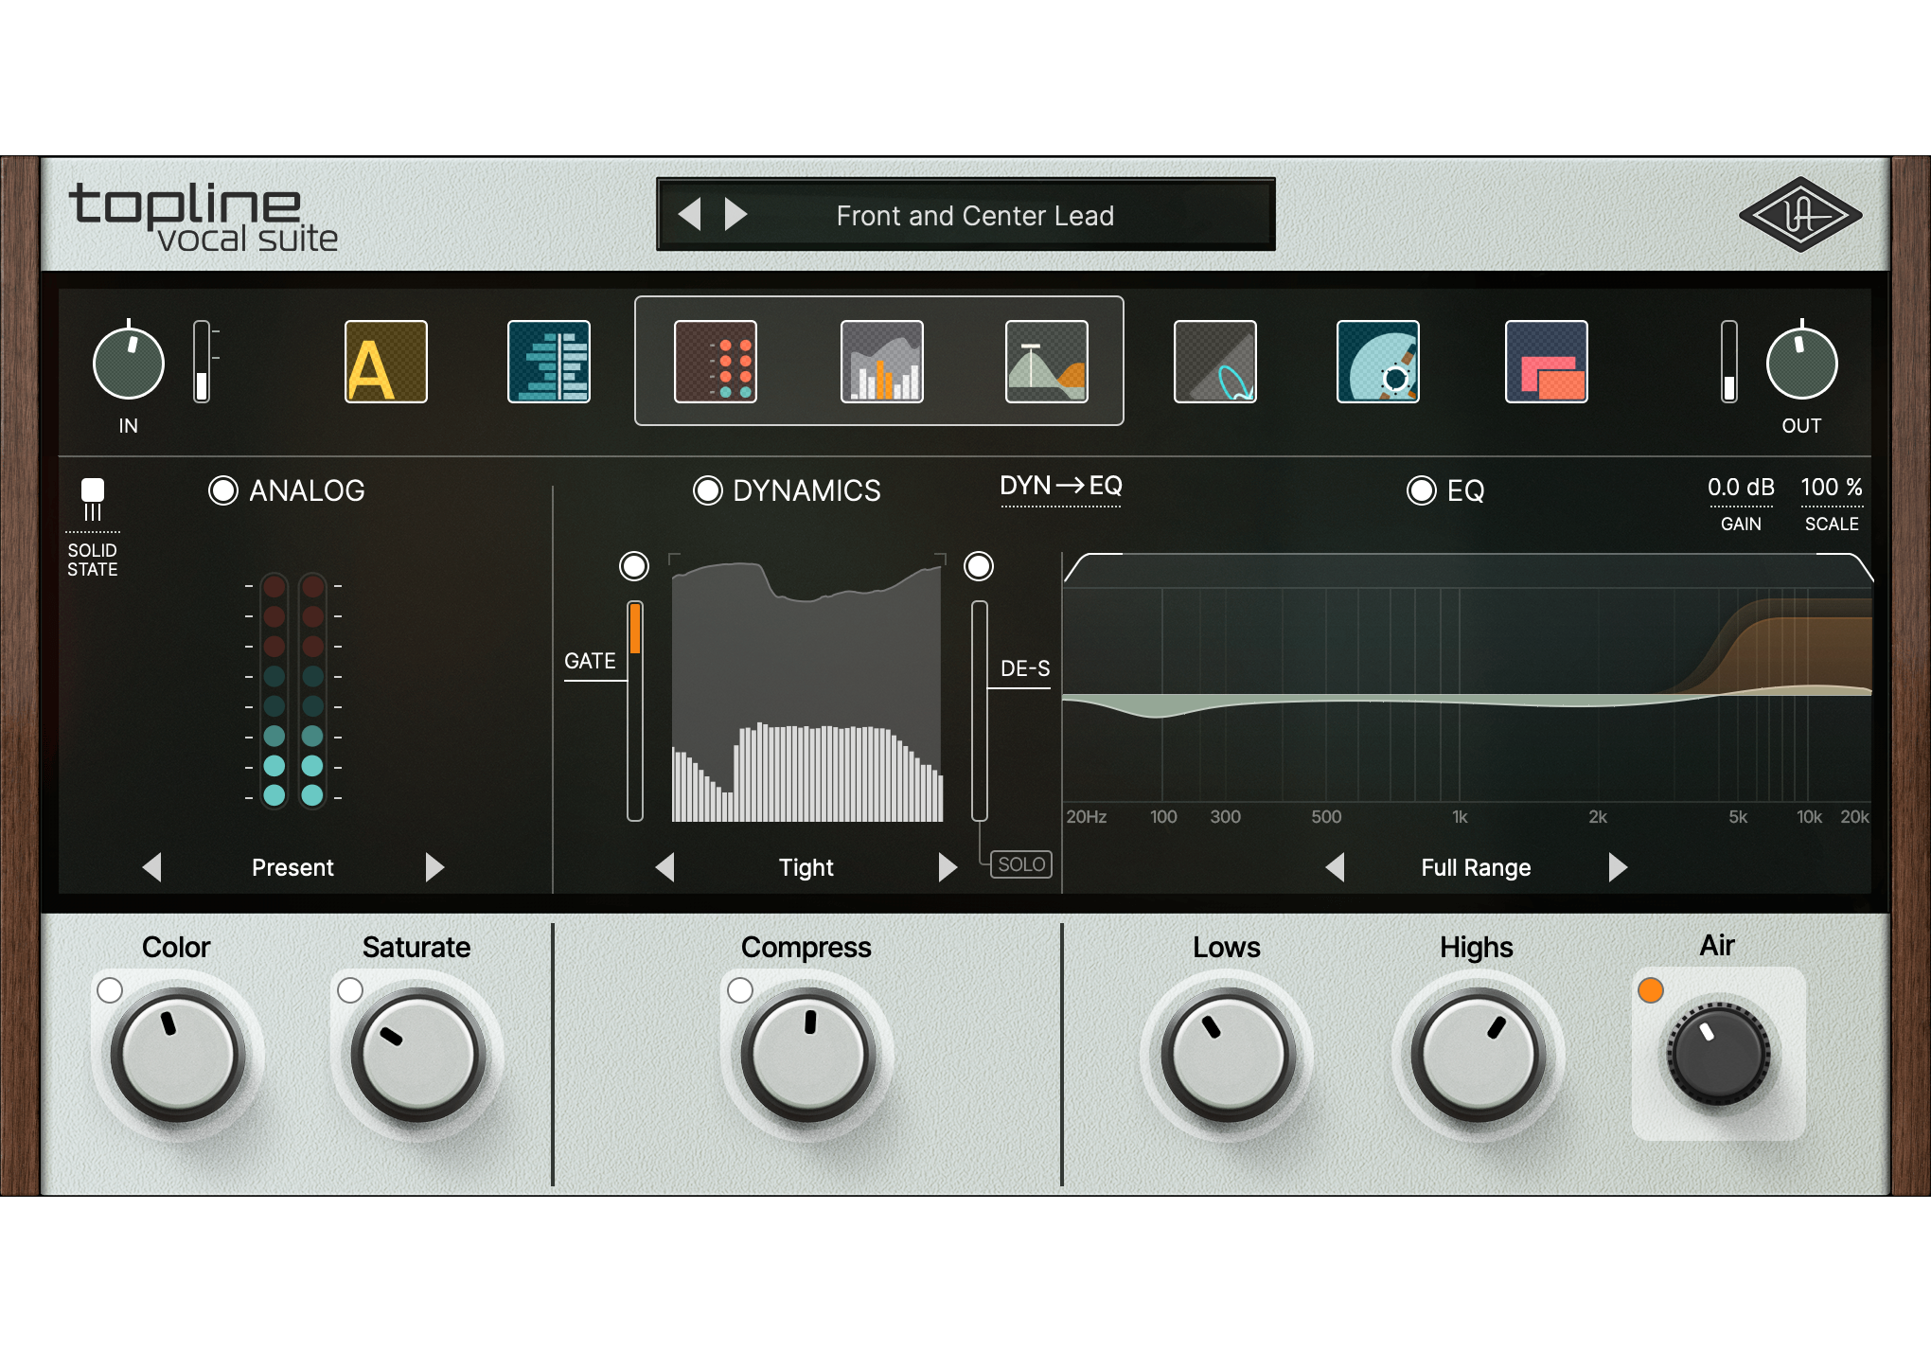The height and width of the screenshot is (1352, 1931).
Task: Click the OUT gain knob
Action: 1802,364
